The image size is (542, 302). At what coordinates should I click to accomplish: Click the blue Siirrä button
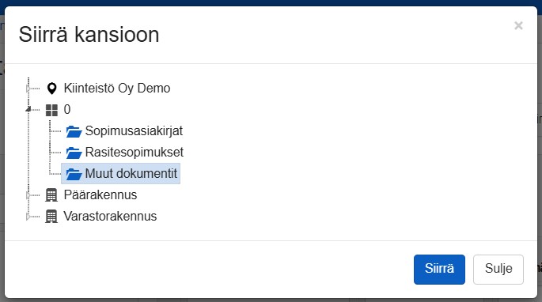(x=439, y=270)
